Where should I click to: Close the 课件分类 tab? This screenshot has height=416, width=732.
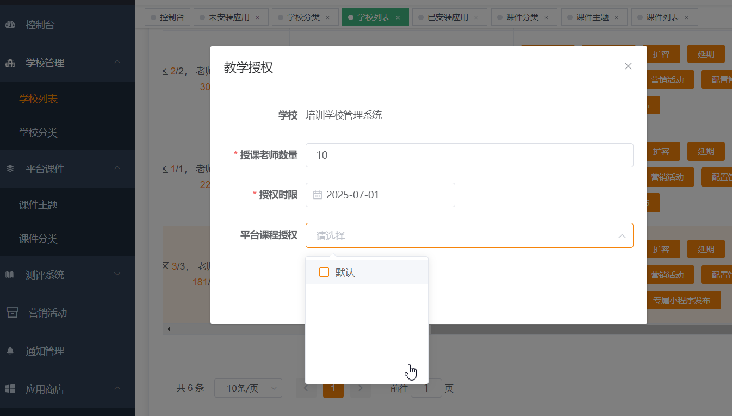[x=546, y=17]
